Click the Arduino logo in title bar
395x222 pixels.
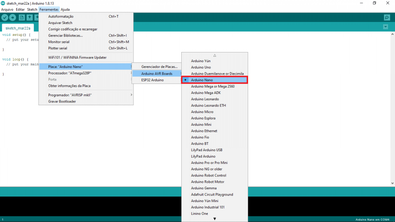tap(3, 3)
